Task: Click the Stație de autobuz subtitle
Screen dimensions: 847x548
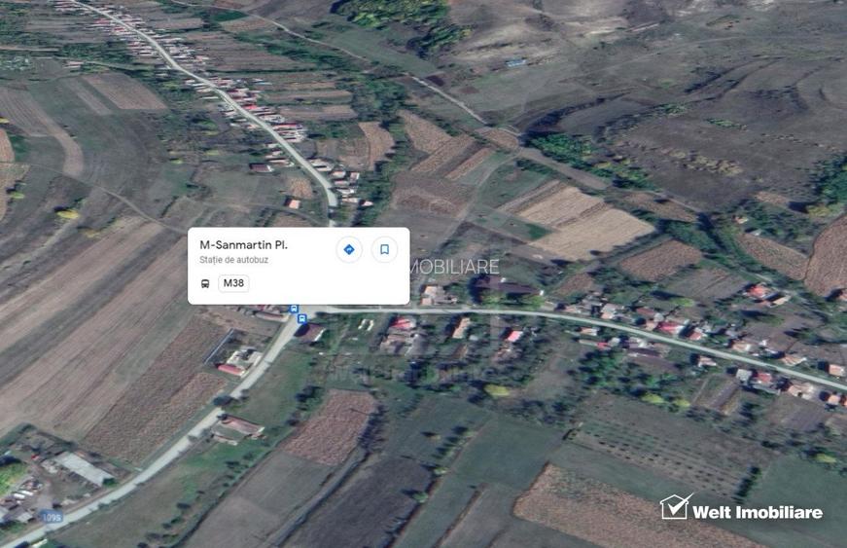Action: coord(234,260)
